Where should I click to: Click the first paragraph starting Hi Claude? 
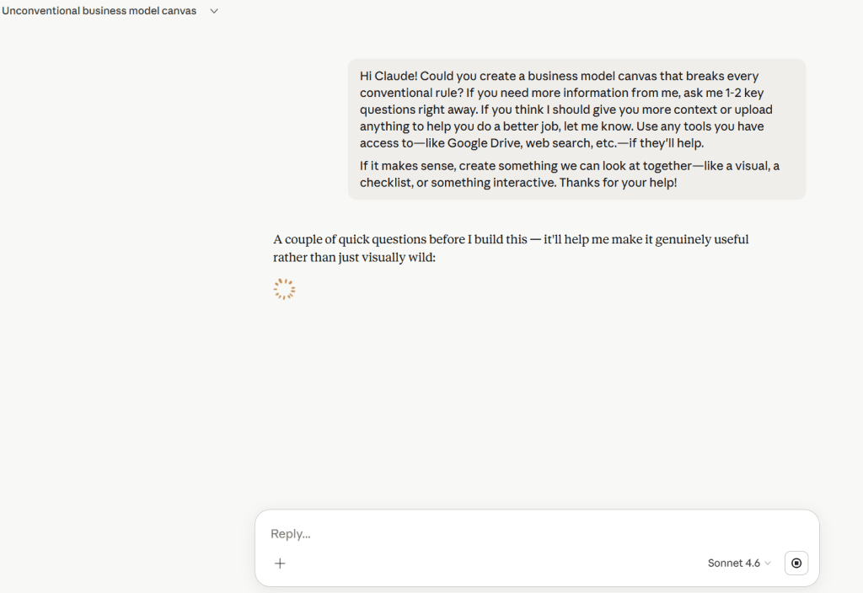pyautogui.click(x=566, y=110)
